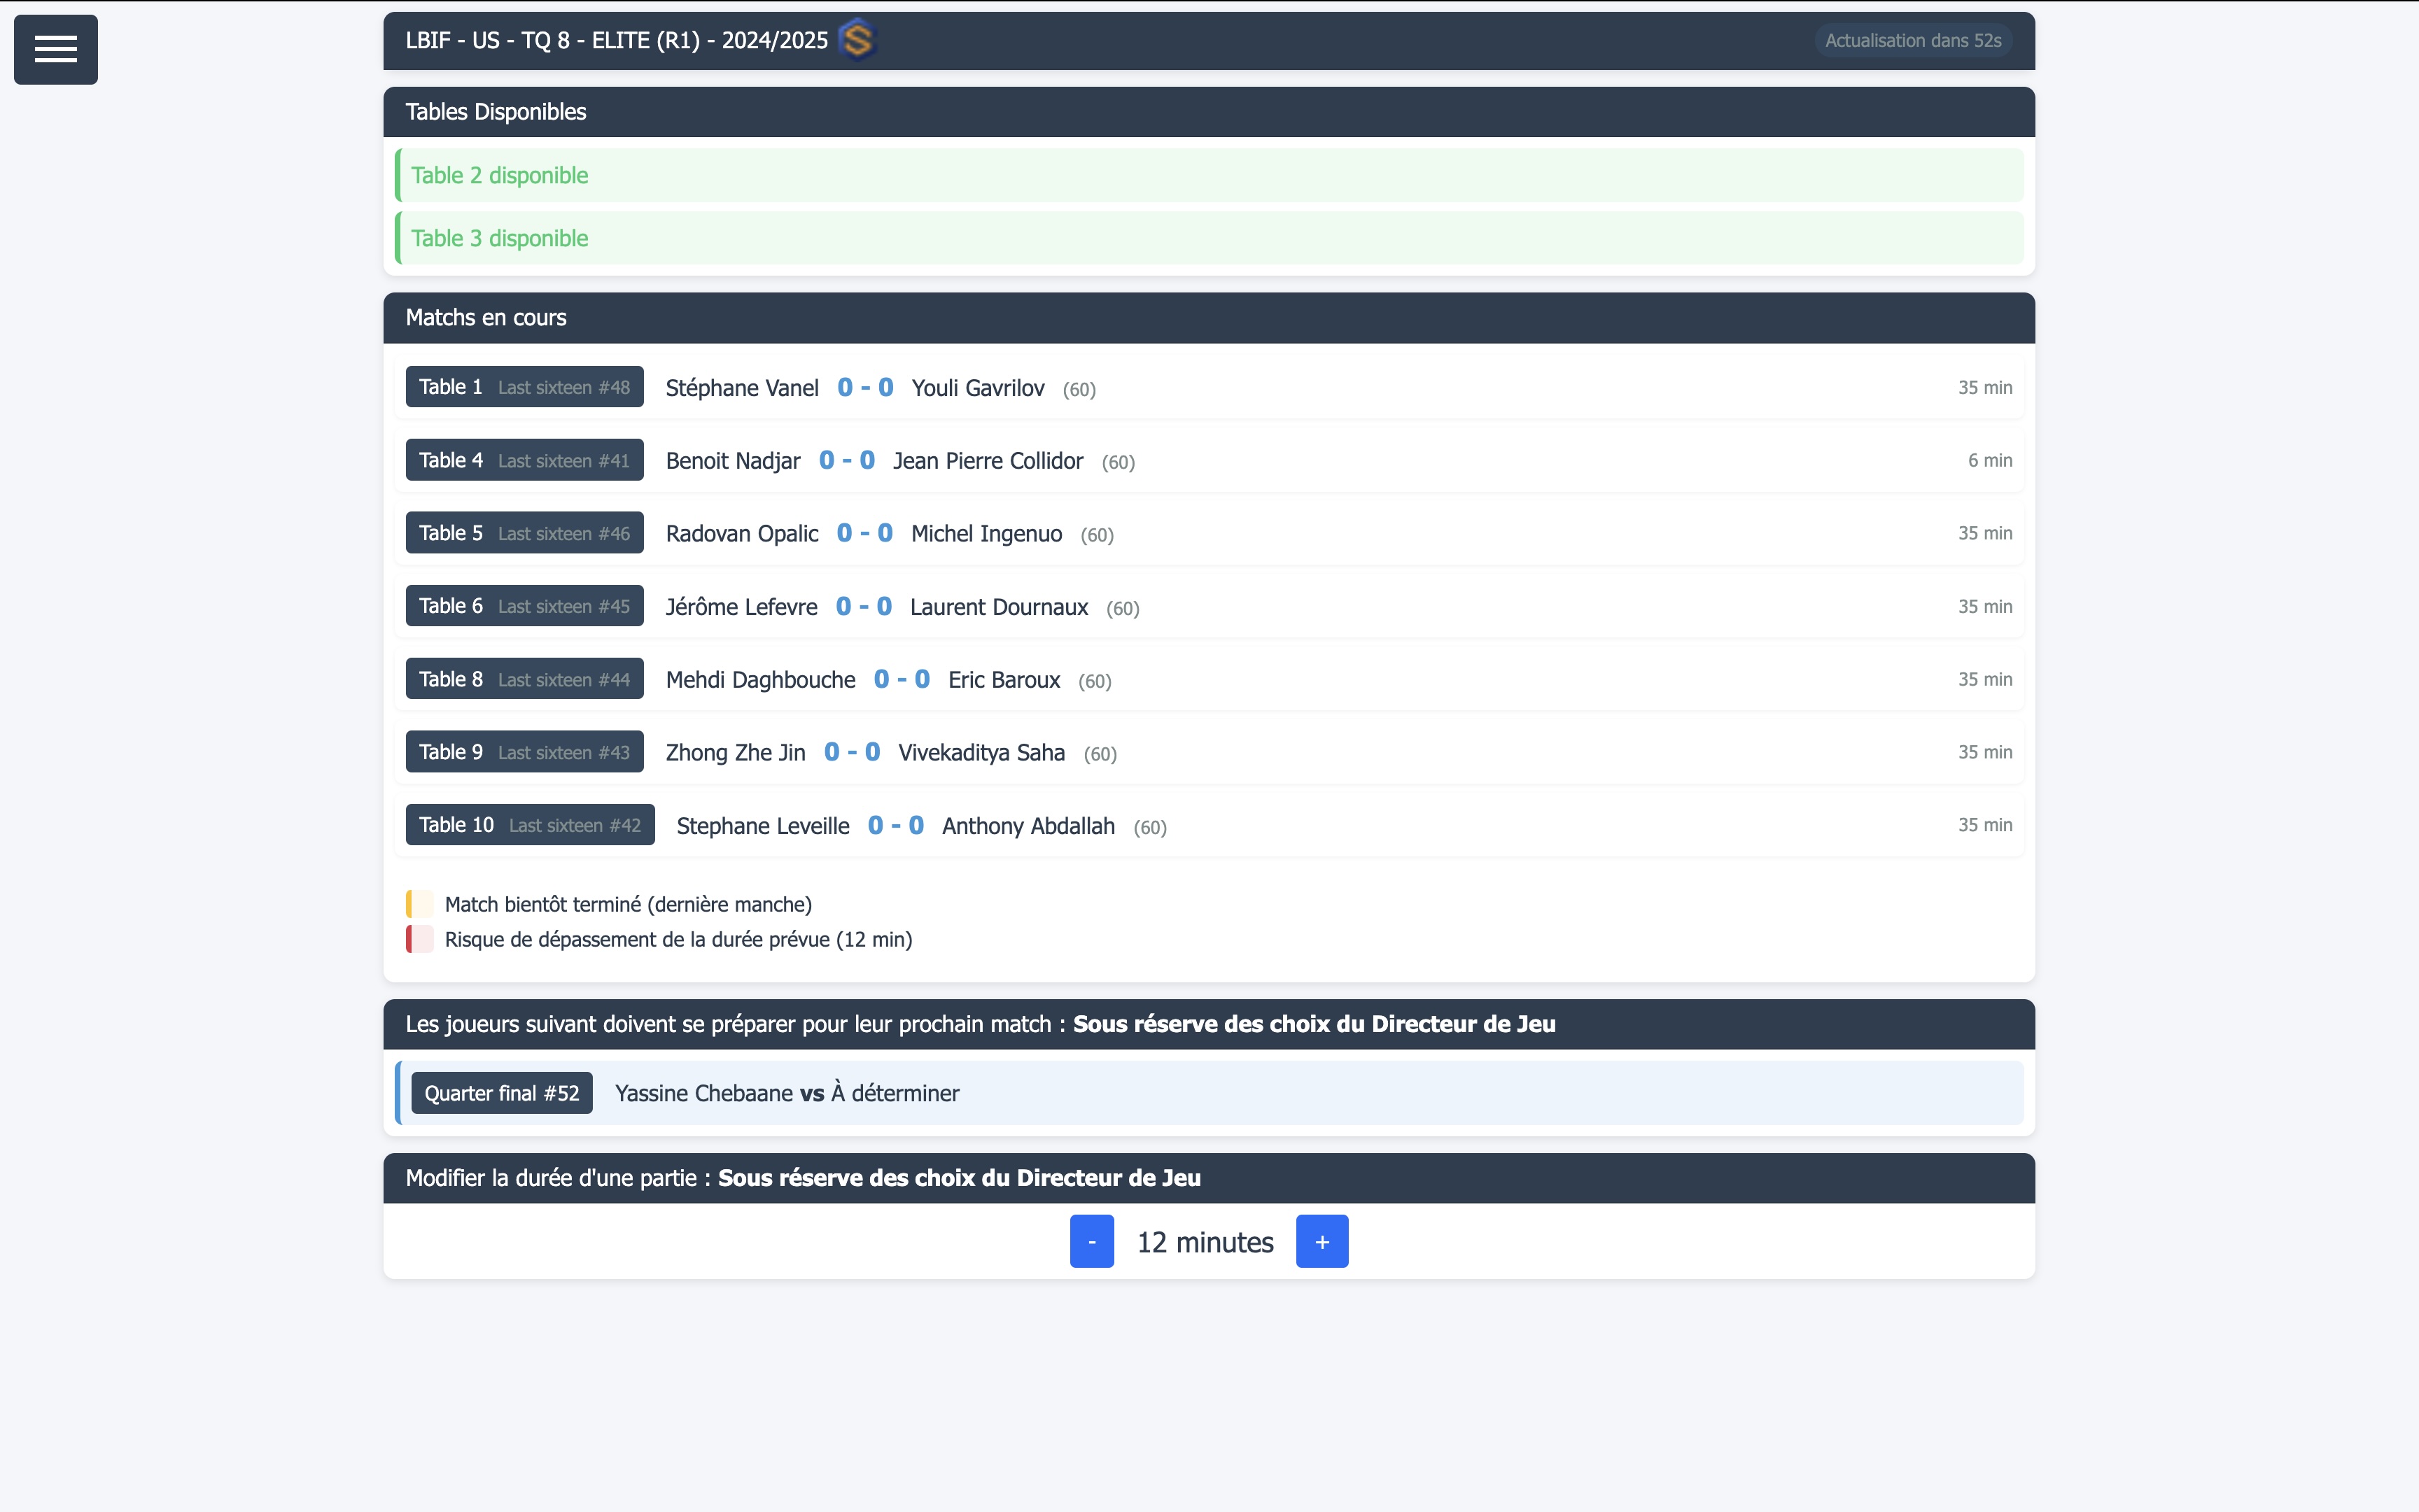Click the gold S logo icon
Image resolution: width=2419 pixels, height=1512 pixels.
[857, 41]
